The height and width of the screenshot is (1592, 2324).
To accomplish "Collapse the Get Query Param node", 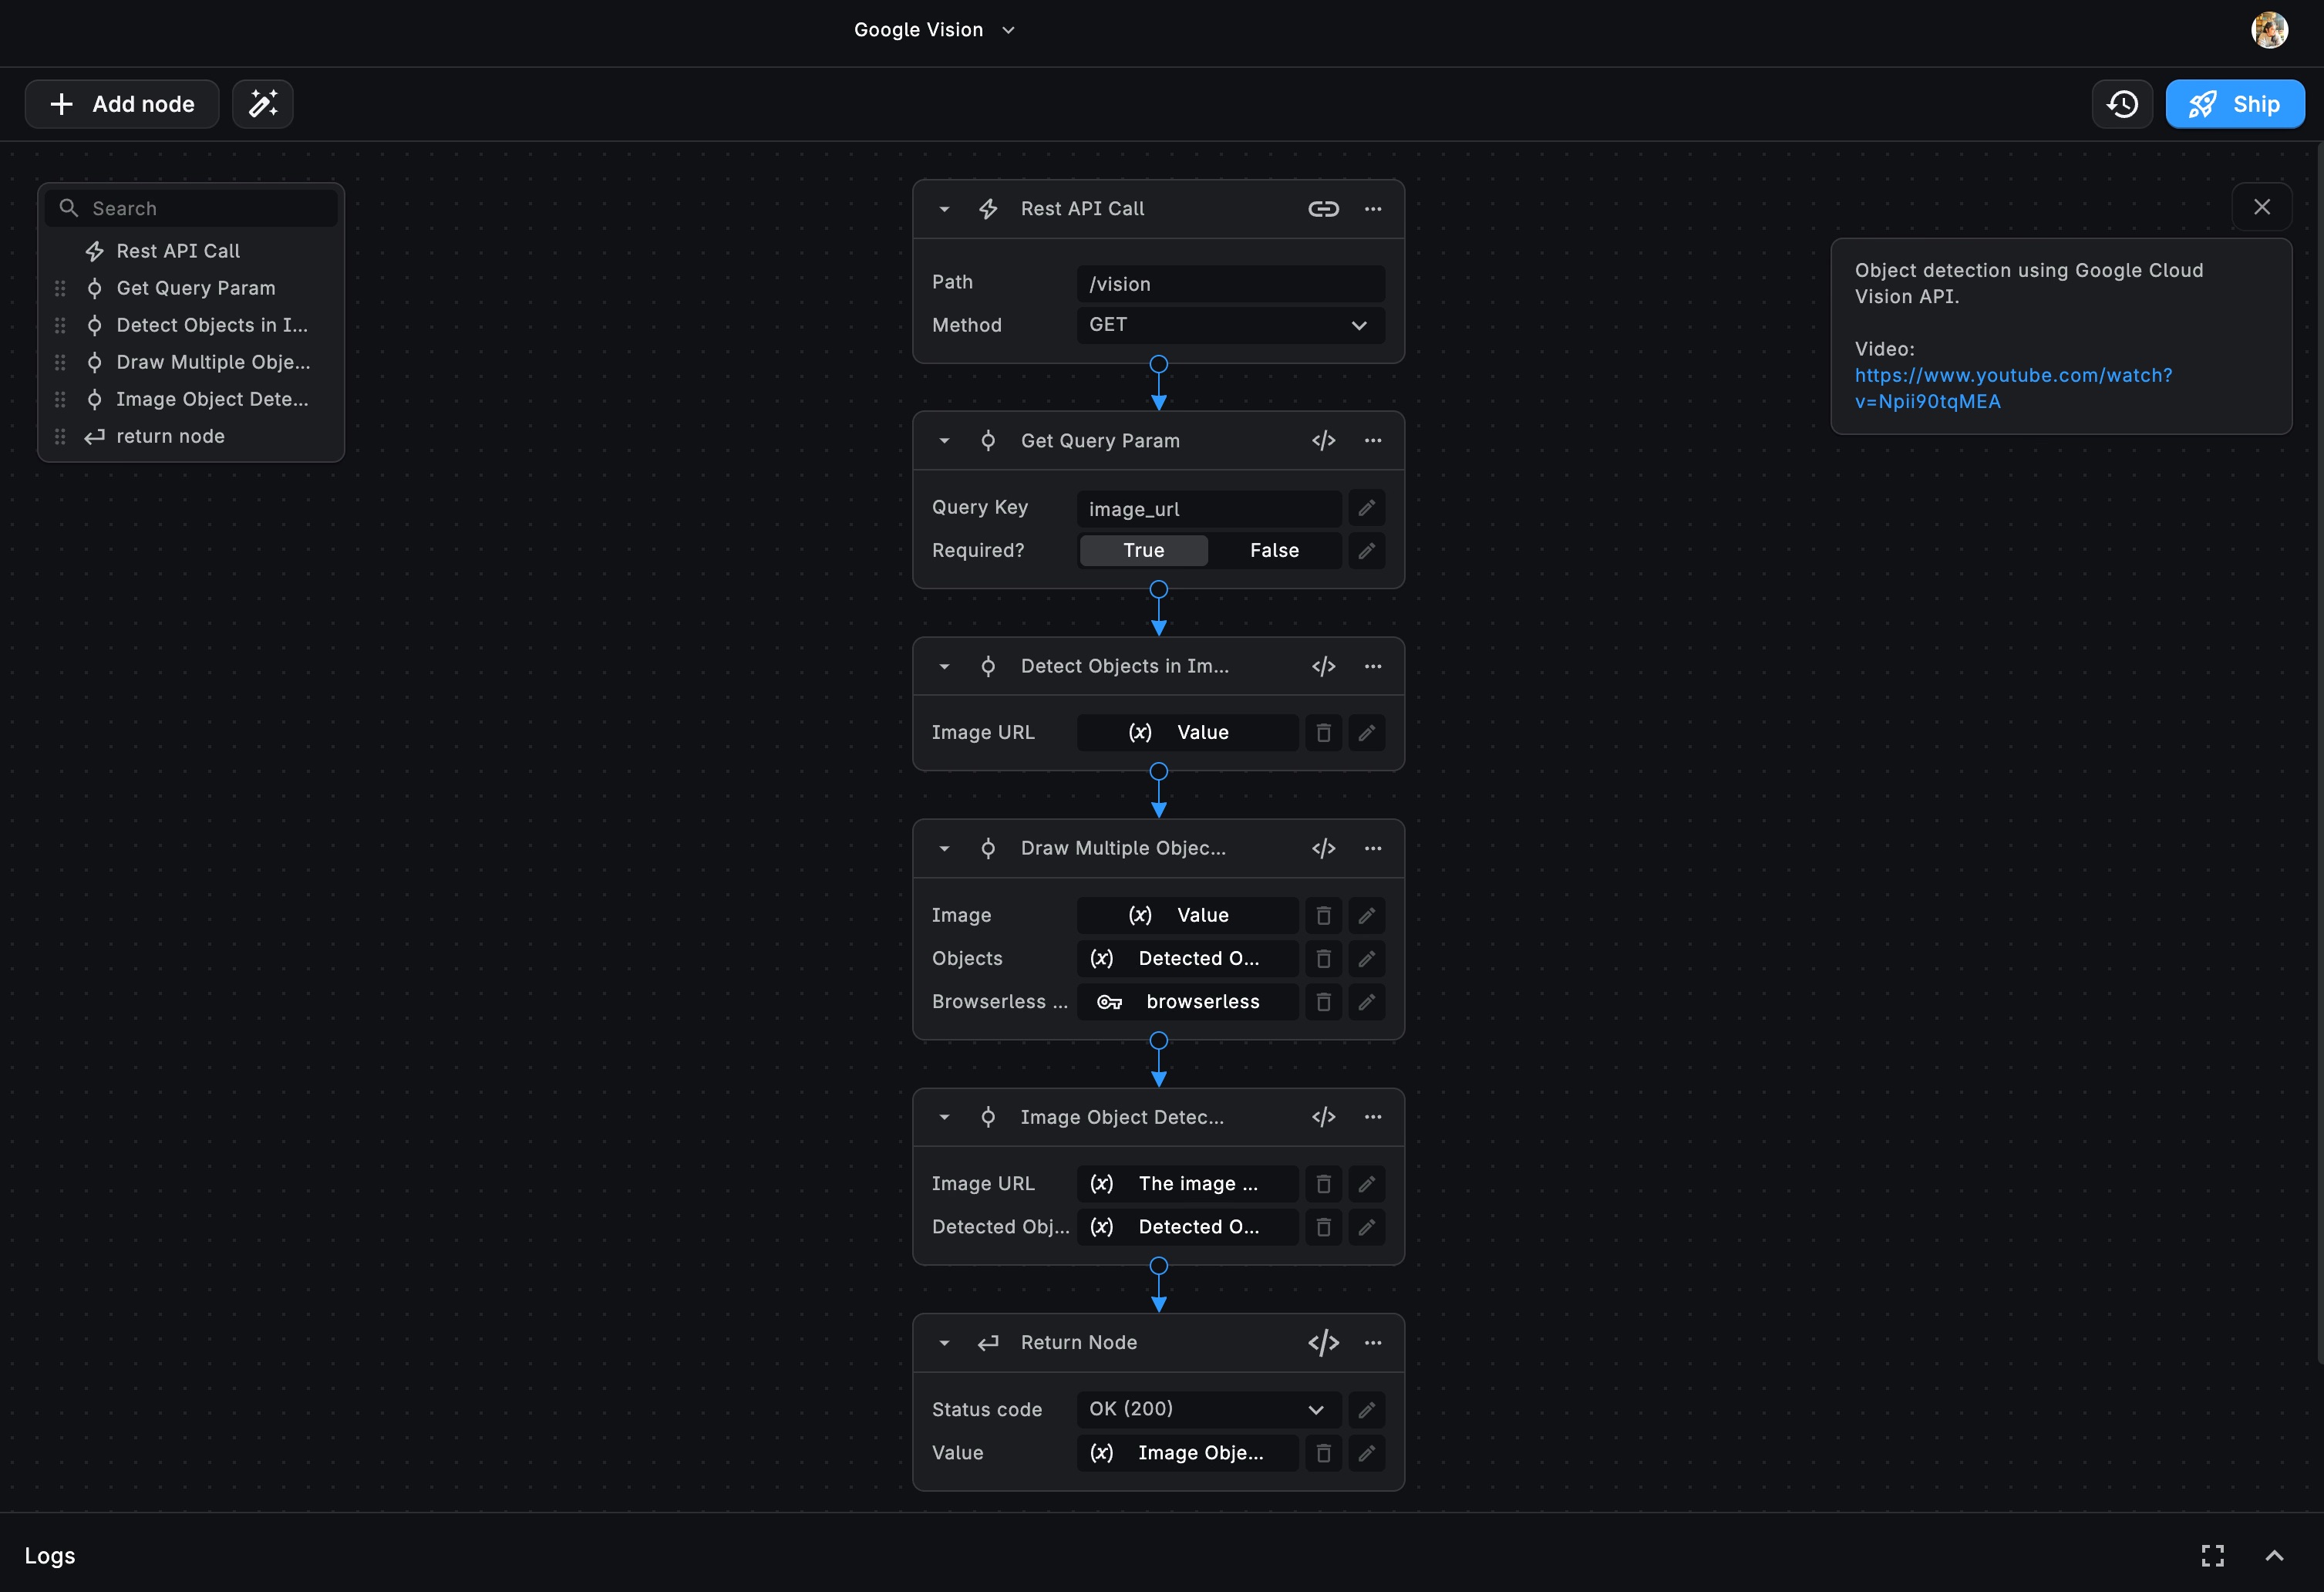I will 944,441.
